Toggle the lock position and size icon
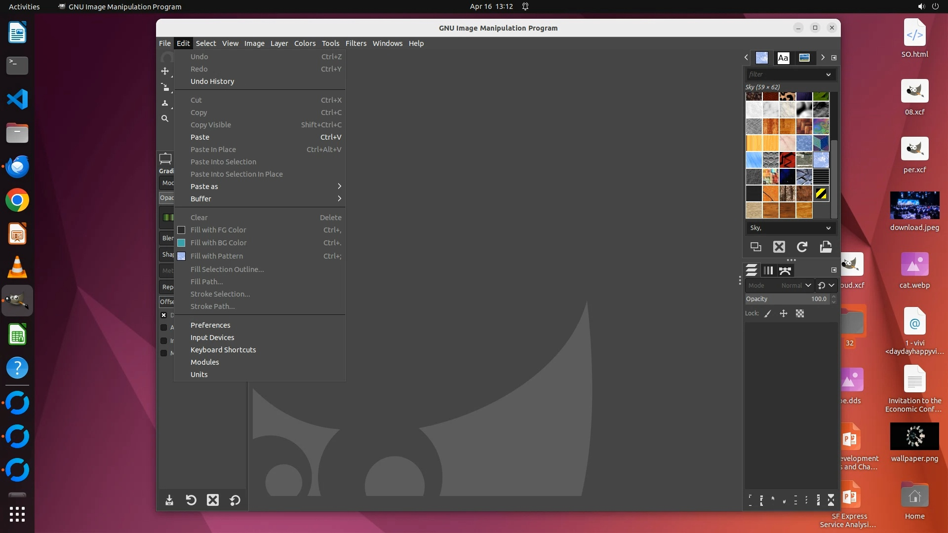Screen dimensions: 948x533 [784, 313]
